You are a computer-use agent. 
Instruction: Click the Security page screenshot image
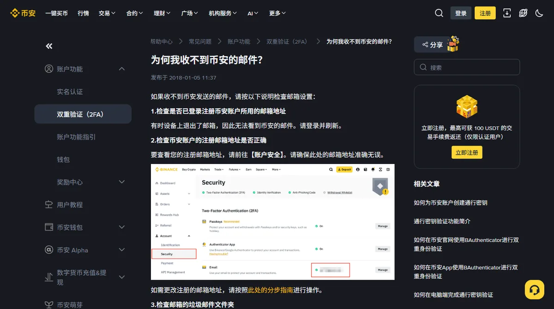(x=272, y=222)
